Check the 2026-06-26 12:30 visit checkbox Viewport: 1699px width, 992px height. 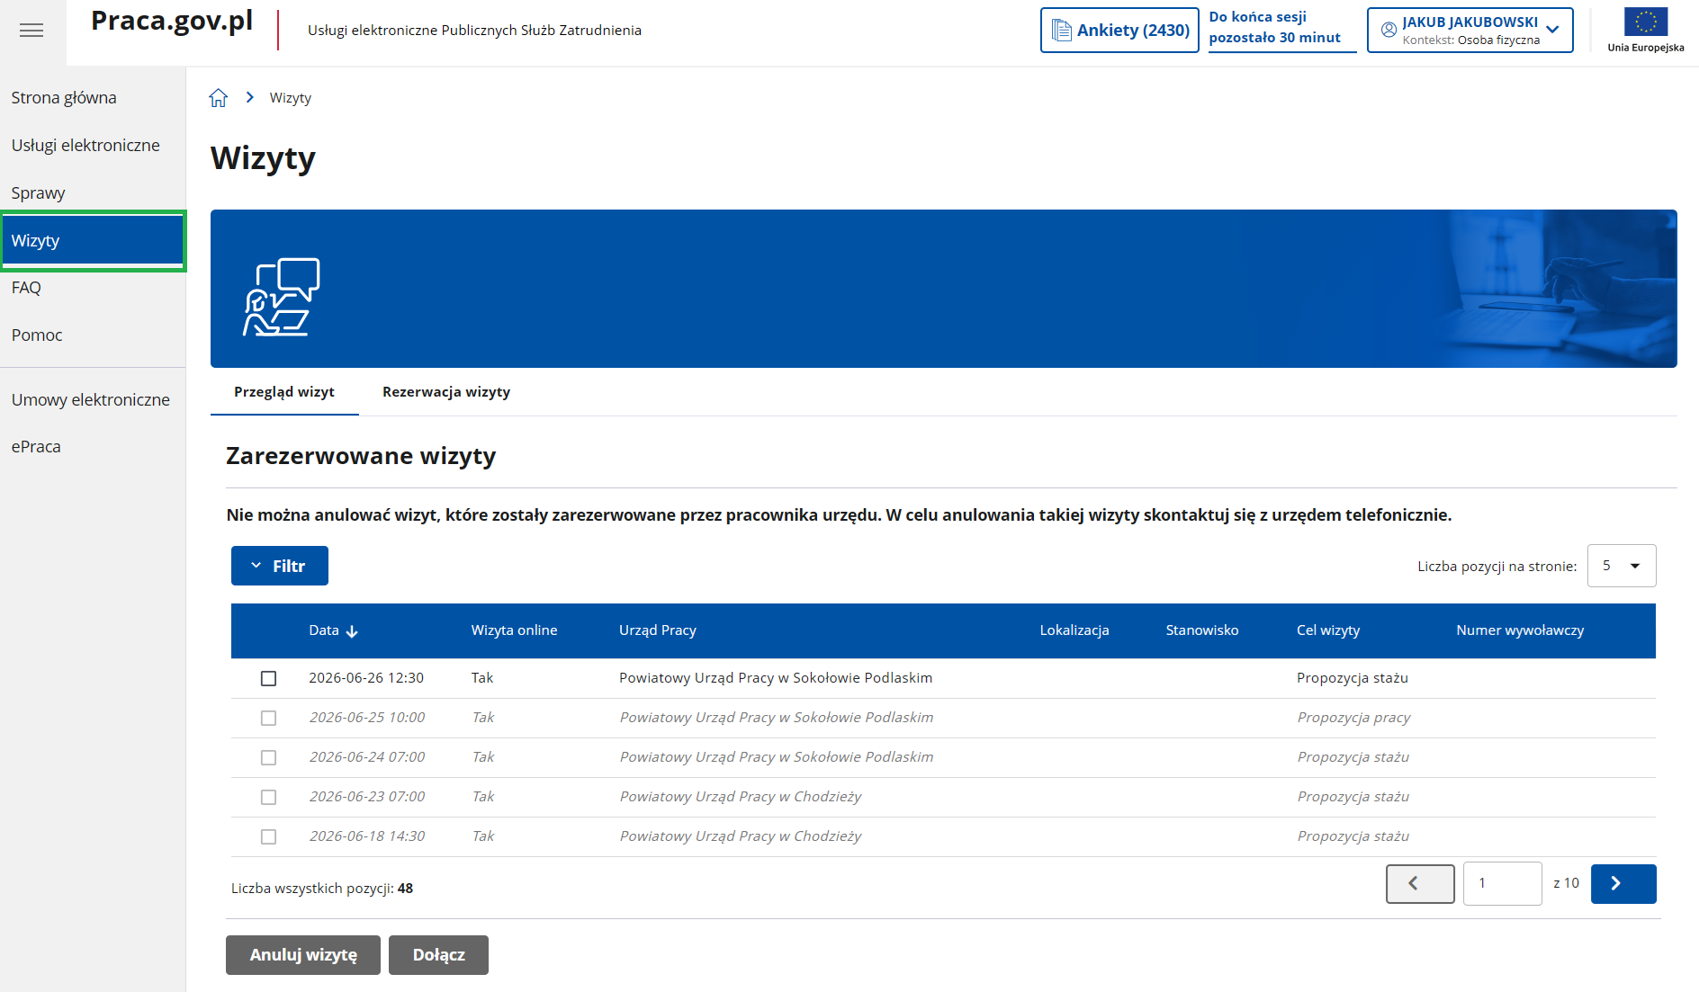[268, 678]
